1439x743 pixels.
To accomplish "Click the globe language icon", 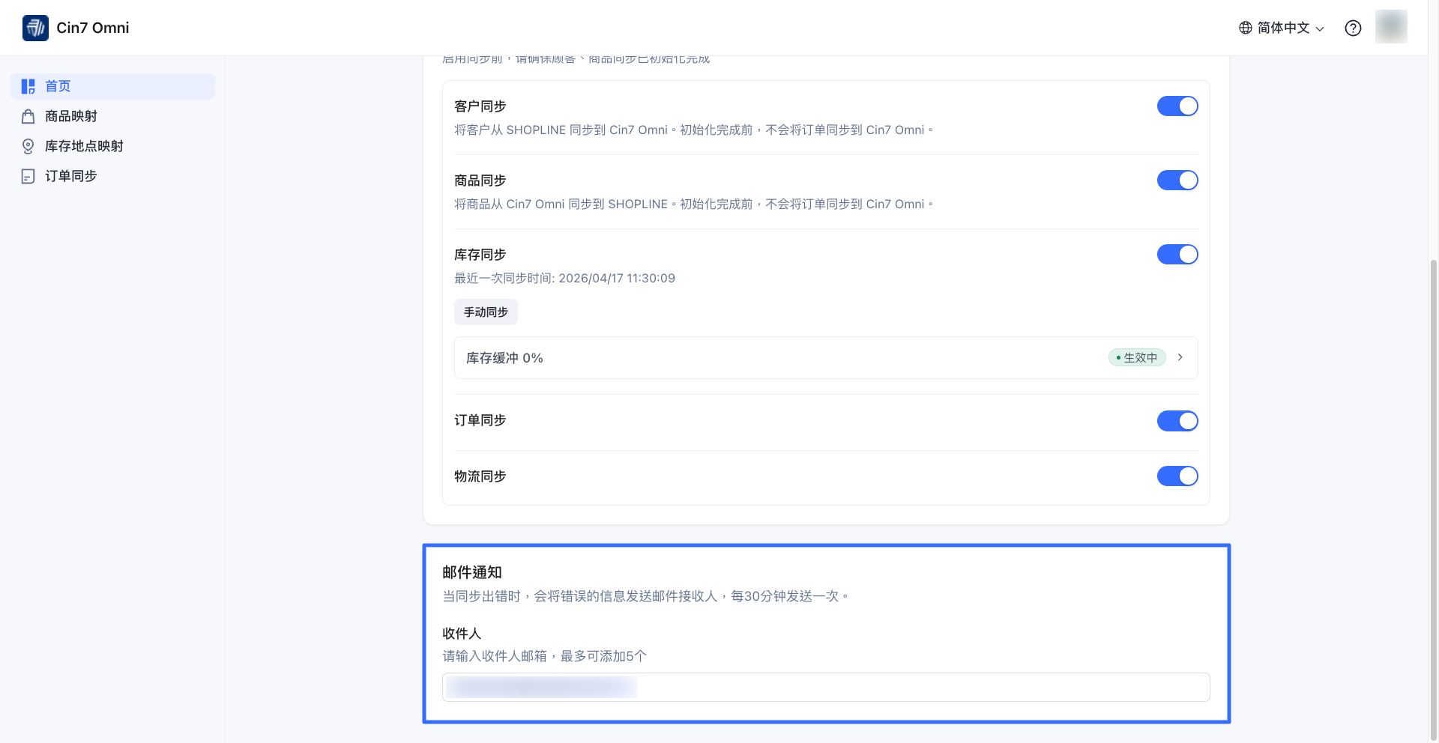I will click(x=1246, y=28).
